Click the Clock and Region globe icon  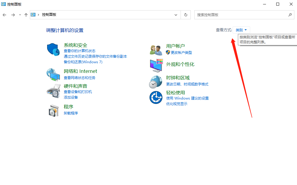[156, 82]
